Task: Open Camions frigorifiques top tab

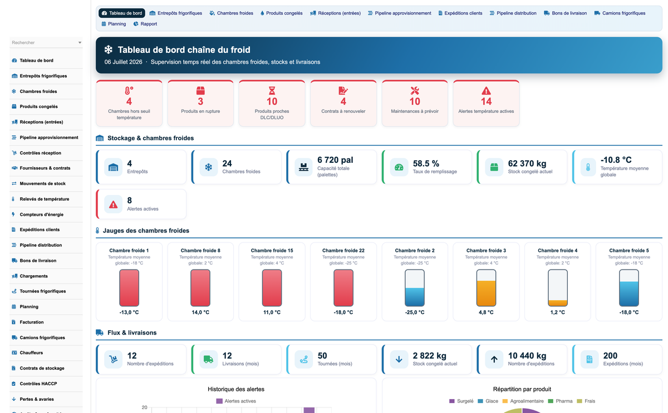Action: point(620,13)
